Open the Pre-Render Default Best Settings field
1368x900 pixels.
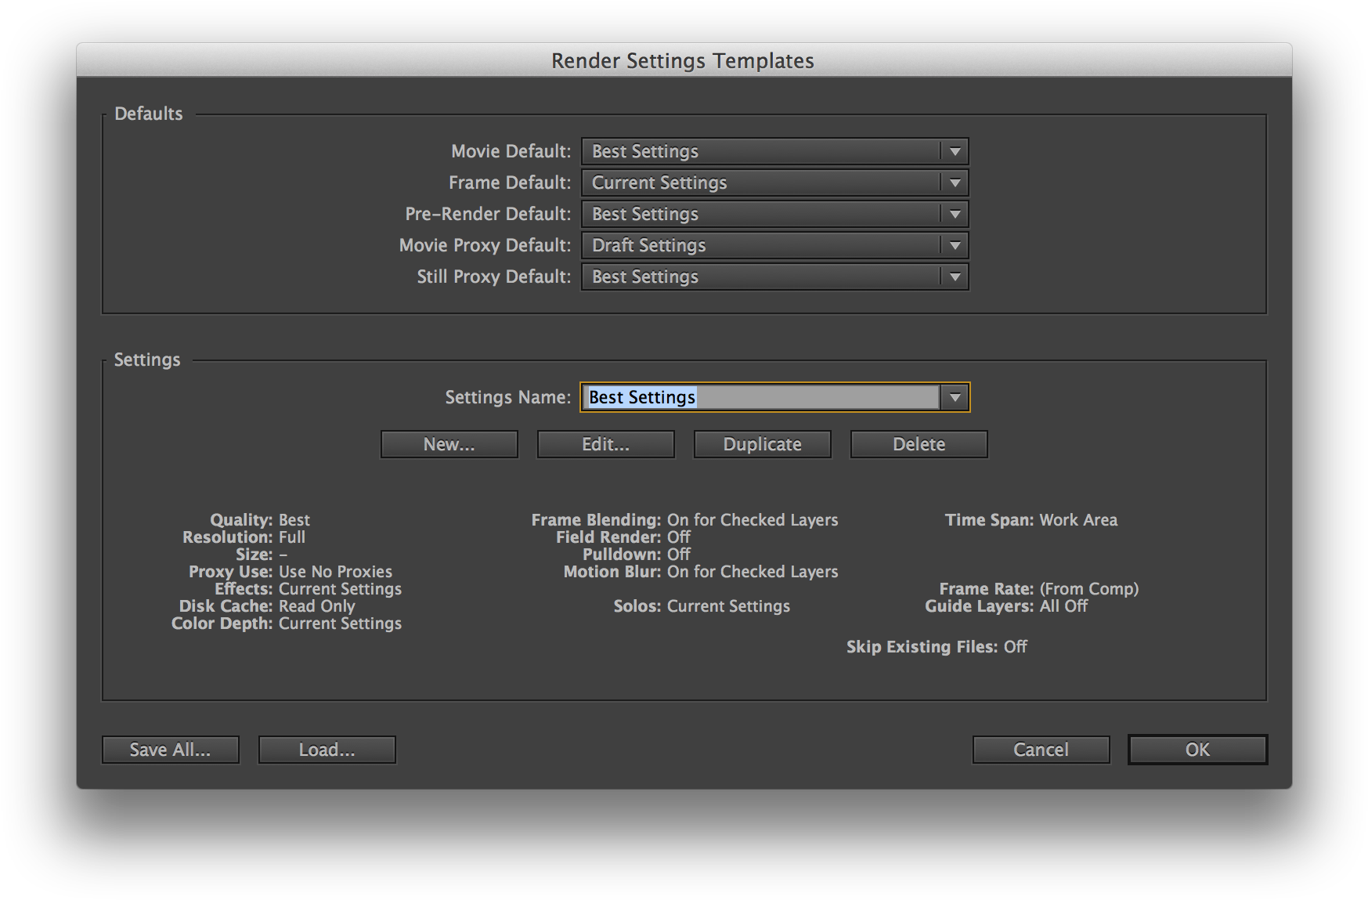click(760, 215)
